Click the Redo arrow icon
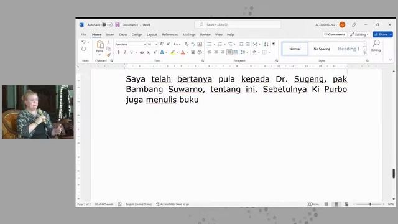This screenshot has width=398, height=224. coord(83,49)
